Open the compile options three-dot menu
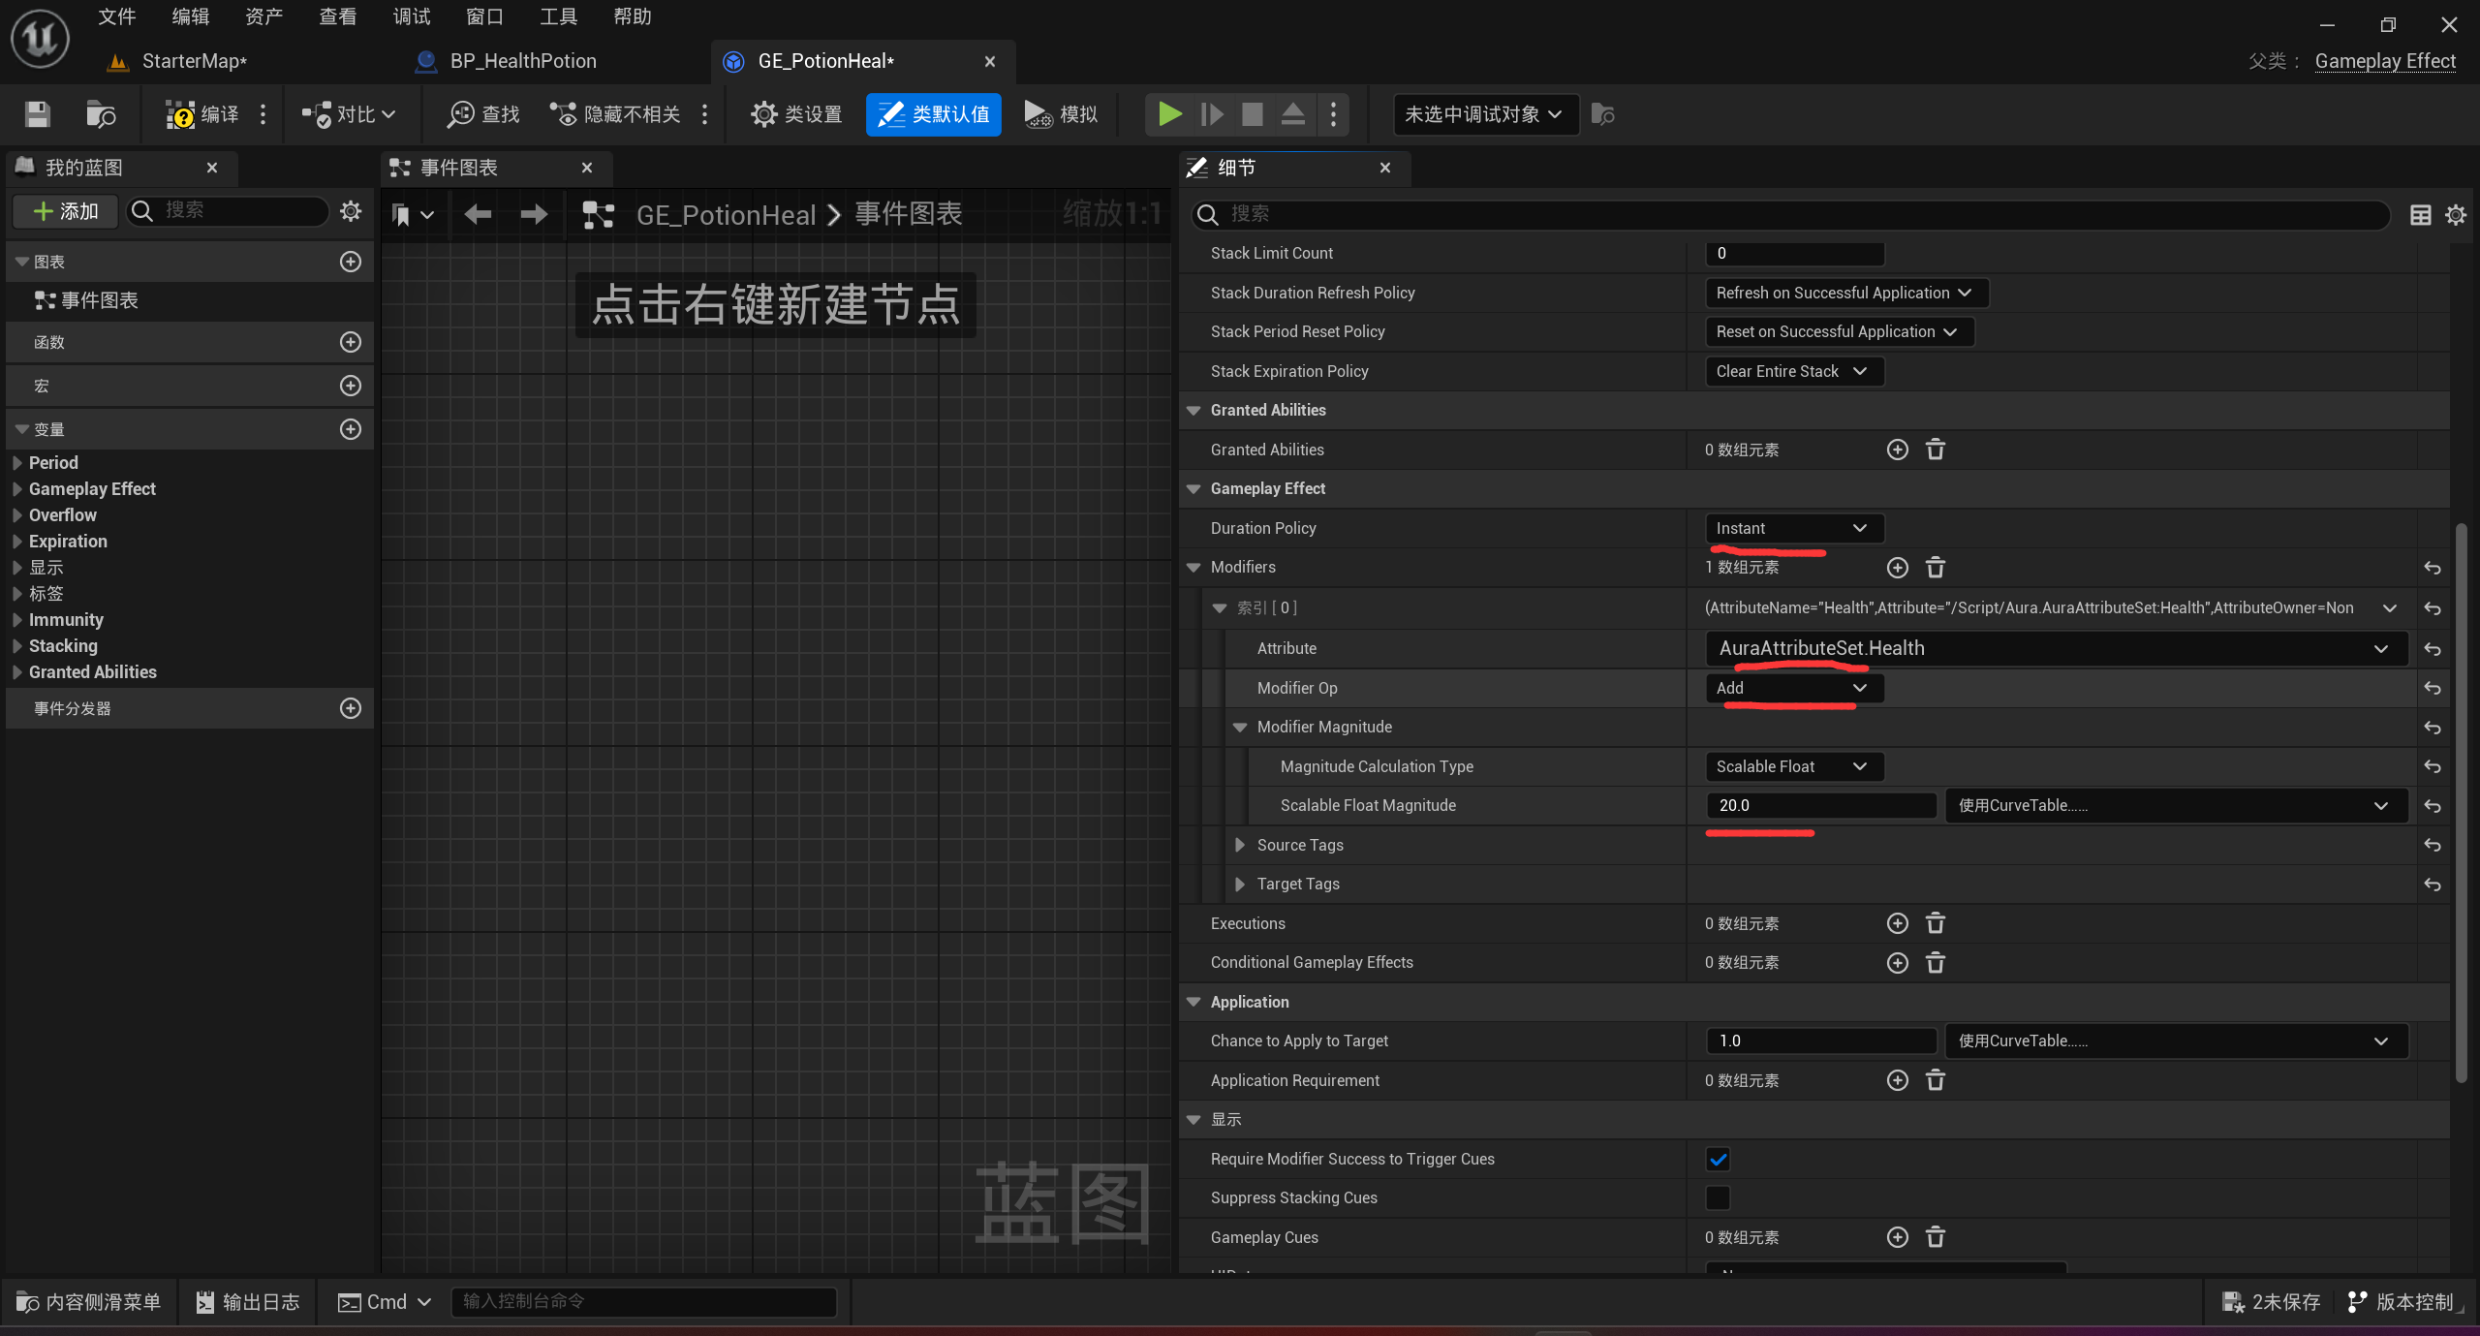Screen dimensions: 2480x1336 [263, 114]
